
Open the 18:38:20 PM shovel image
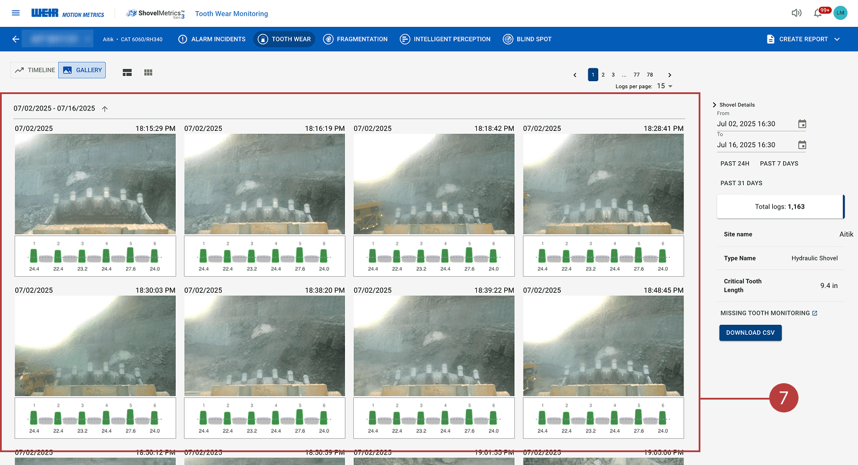[264, 346]
